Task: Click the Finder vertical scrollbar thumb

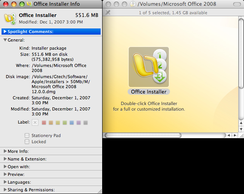Action: tap(241, 53)
